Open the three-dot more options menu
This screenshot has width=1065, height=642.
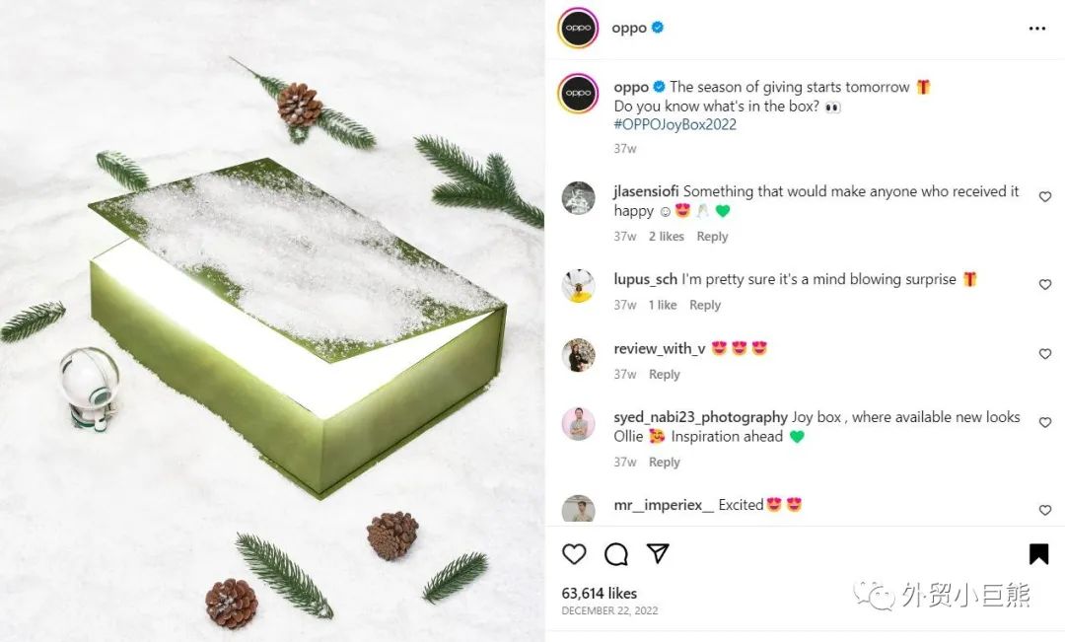1036,29
